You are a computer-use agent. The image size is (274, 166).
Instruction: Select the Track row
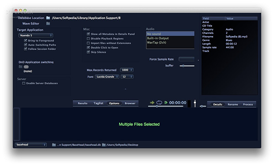pyautogui.click(x=230, y=51)
